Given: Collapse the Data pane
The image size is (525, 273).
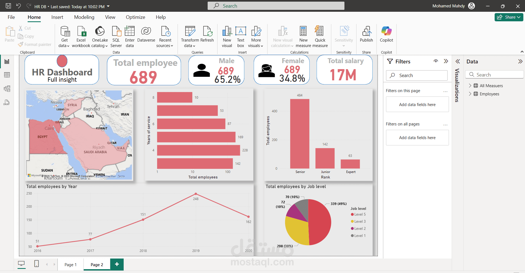Looking at the screenshot, I should click(520, 61).
